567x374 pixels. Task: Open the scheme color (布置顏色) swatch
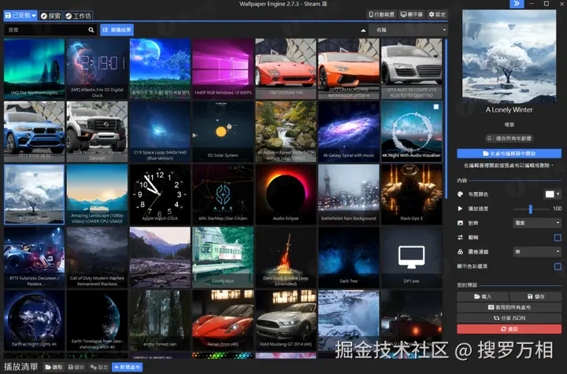click(550, 194)
